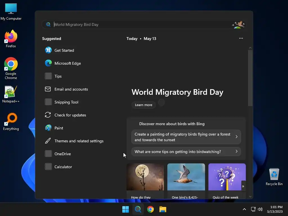Select the Everything desktop shortcut
Viewport: 288px width, 216px height.
tap(11, 122)
